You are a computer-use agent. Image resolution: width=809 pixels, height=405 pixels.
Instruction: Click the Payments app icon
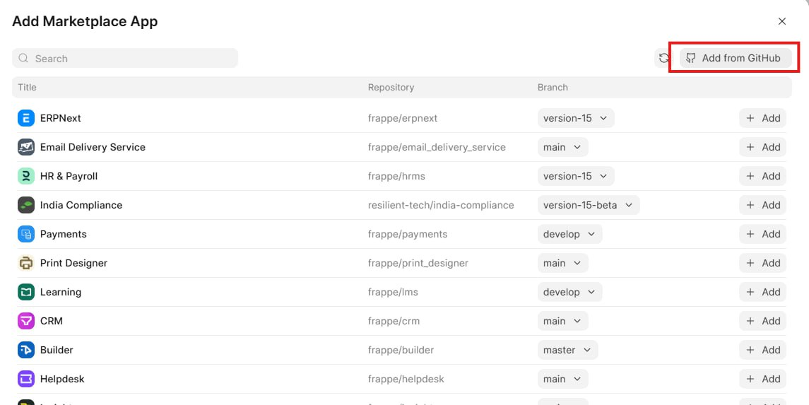point(26,234)
